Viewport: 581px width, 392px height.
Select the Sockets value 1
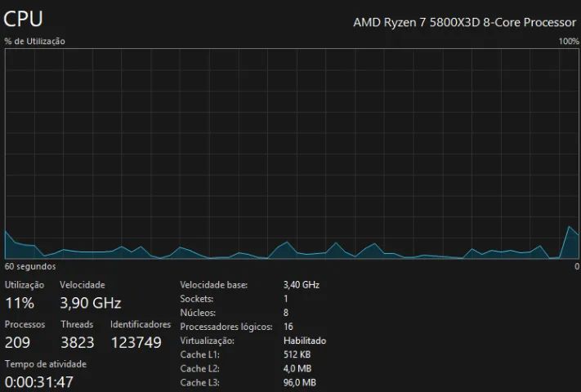click(286, 299)
